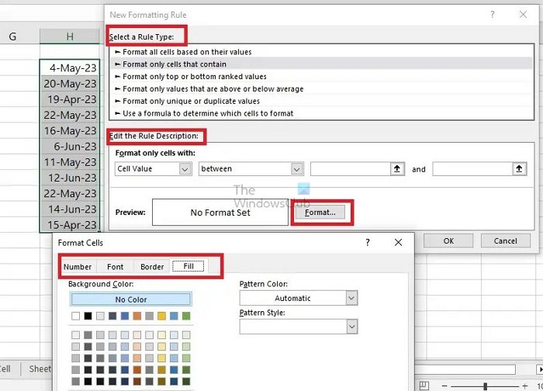
Task: Close the Format Cells dialog
Action: tap(399, 243)
